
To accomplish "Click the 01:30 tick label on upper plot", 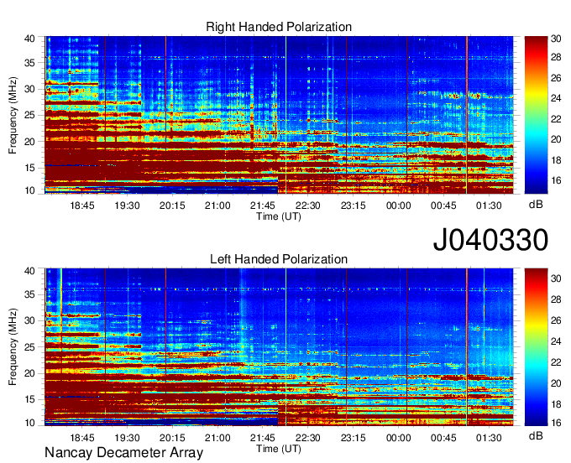I will [489, 205].
